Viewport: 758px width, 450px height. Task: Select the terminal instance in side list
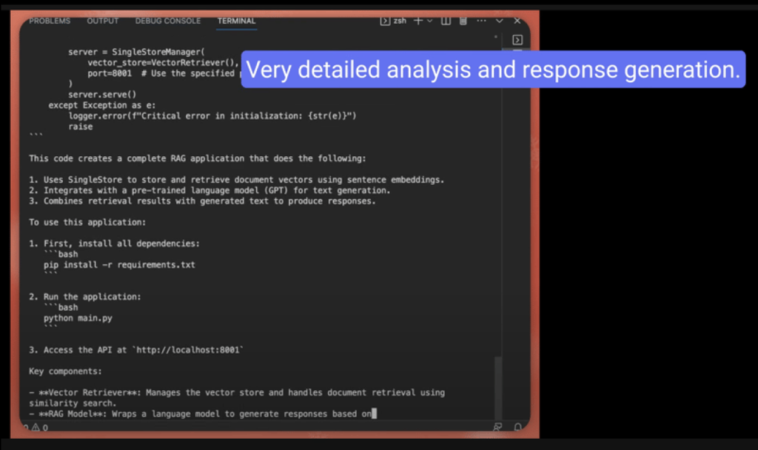(x=517, y=40)
